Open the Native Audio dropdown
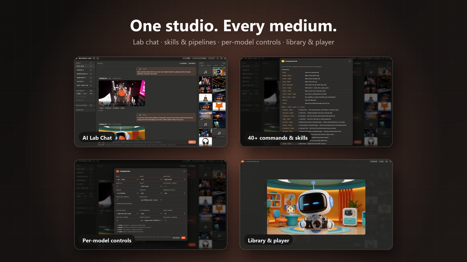The height and width of the screenshot is (262, 467). coord(151,200)
